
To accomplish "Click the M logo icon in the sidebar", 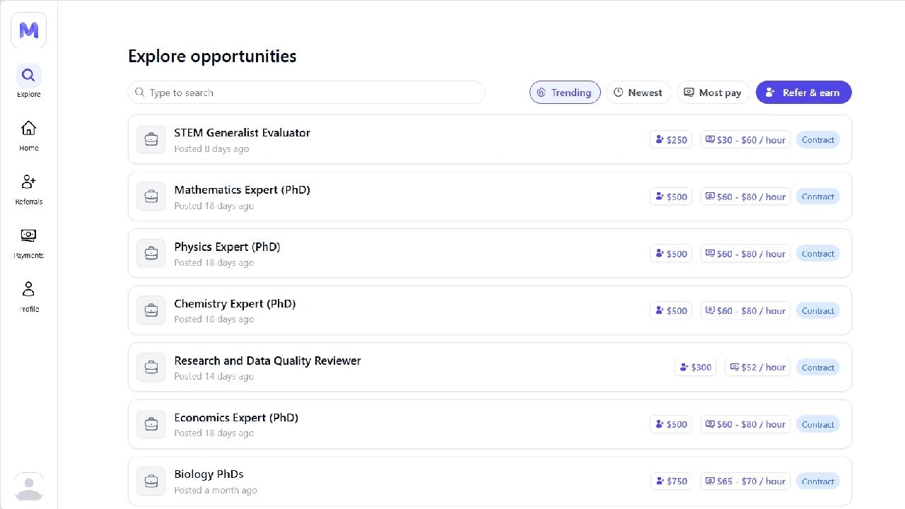I will (x=29, y=30).
